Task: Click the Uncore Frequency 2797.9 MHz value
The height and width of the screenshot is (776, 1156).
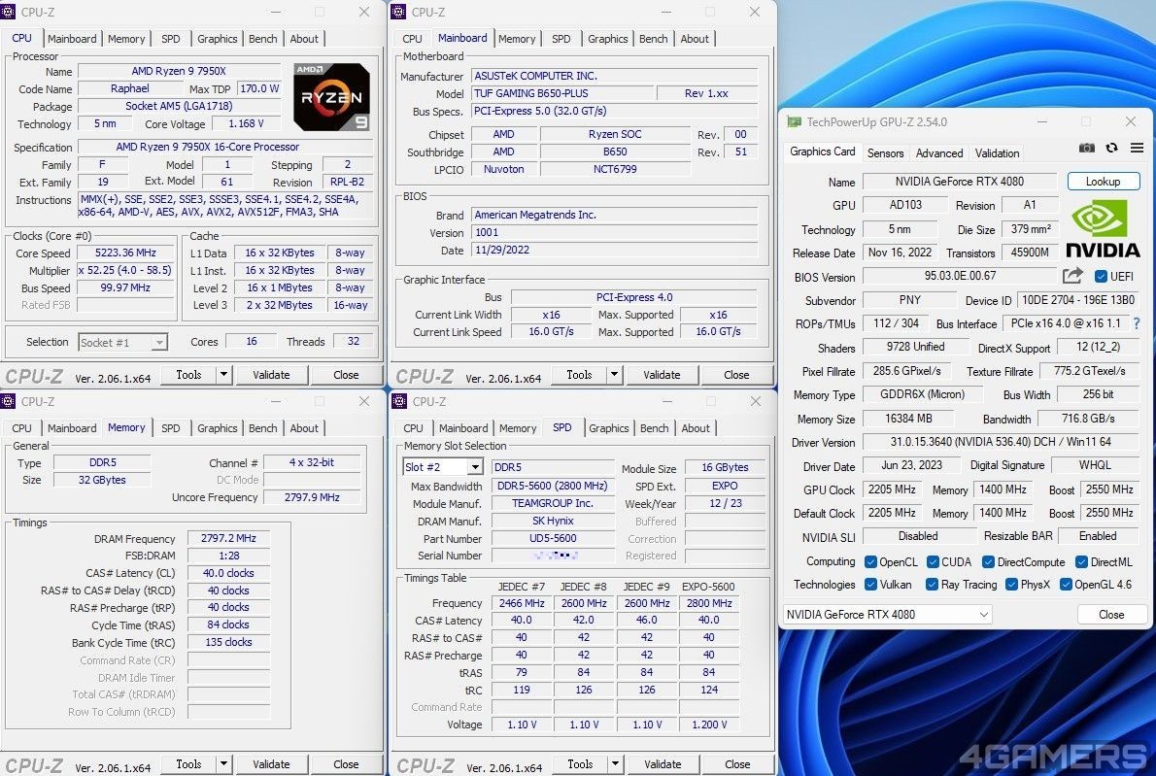Action: click(312, 497)
